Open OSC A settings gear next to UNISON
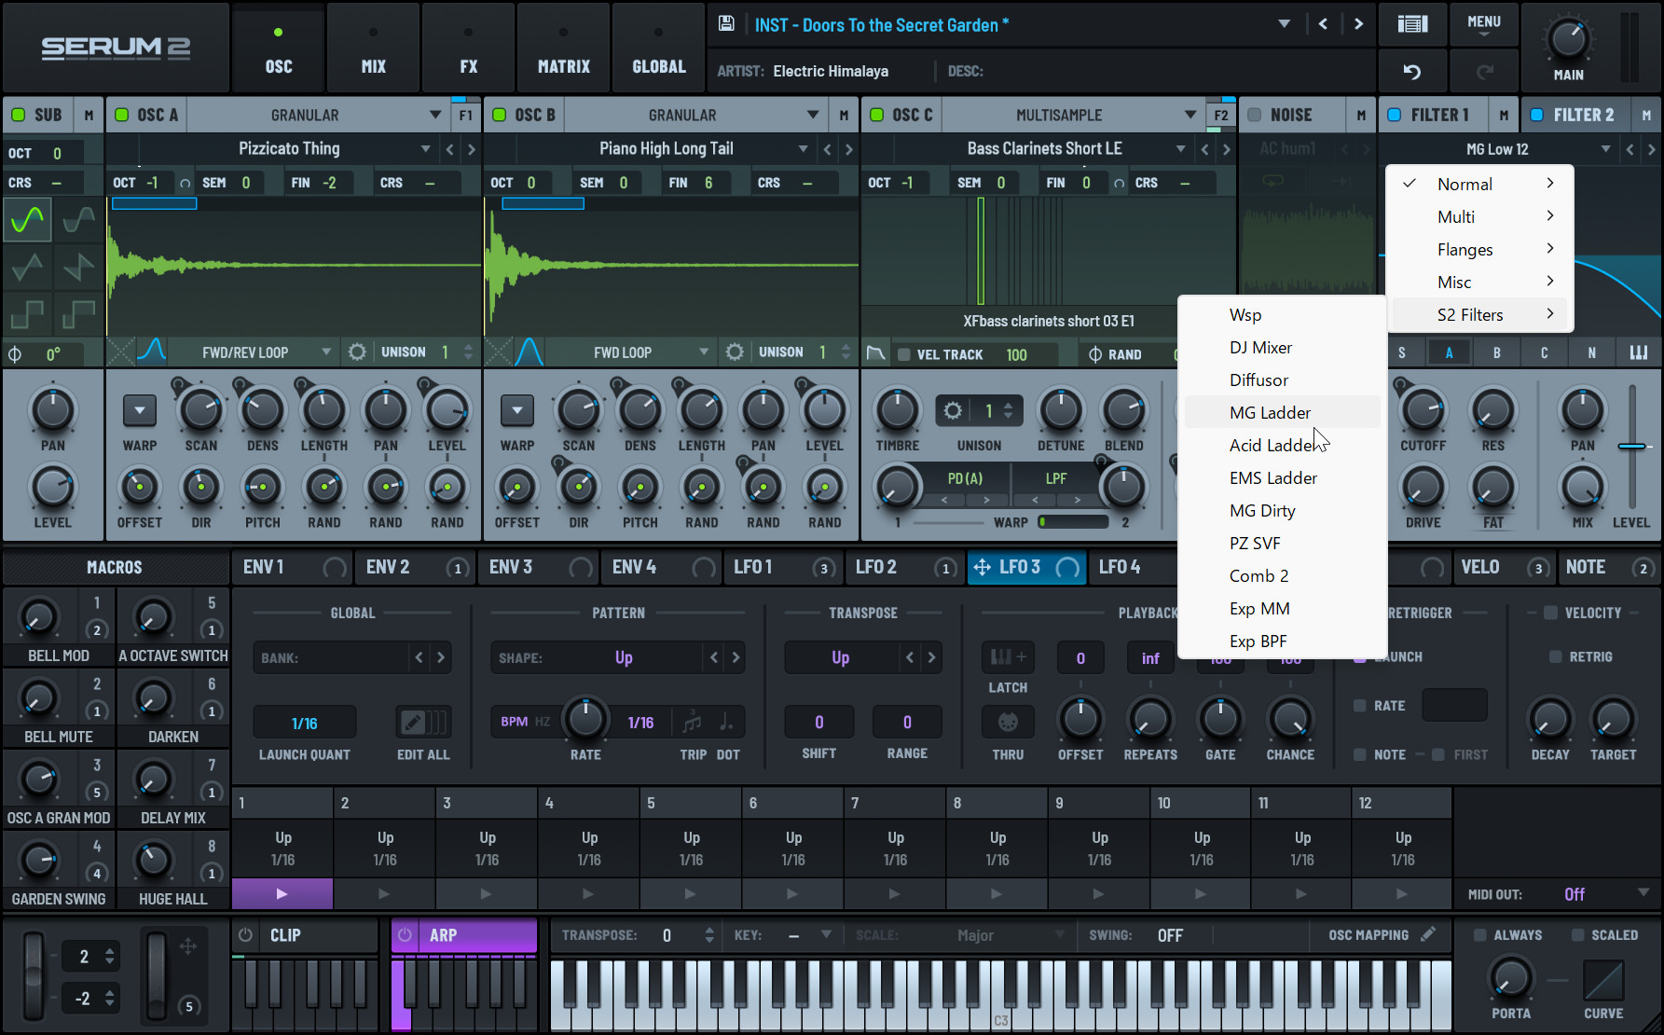The height and width of the screenshot is (1035, 1664). coord(357,352)
